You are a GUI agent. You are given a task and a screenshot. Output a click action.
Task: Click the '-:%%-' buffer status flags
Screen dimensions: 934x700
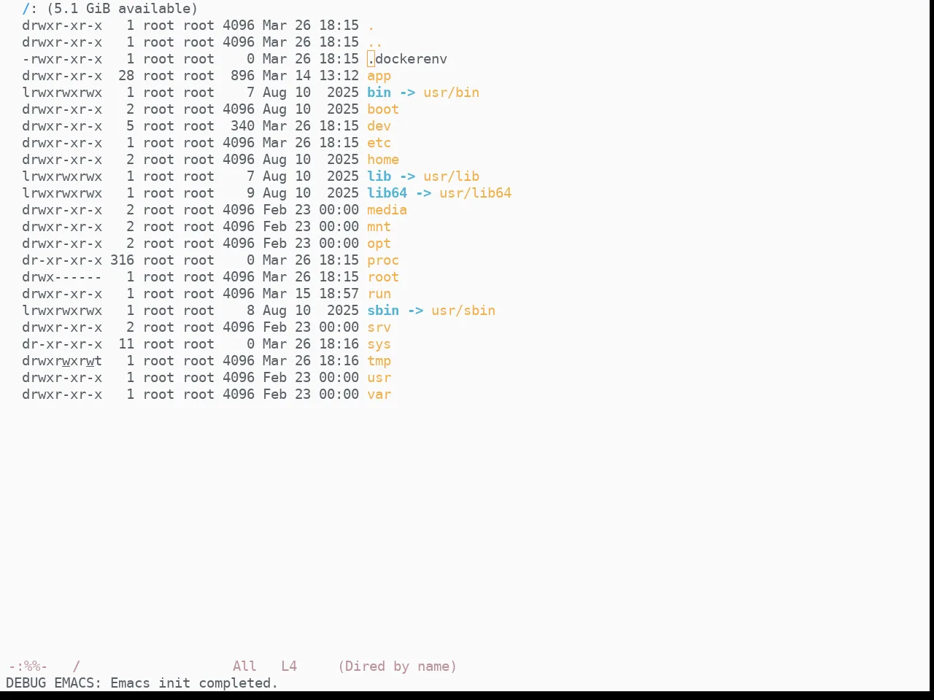click(x=28, y=666)
